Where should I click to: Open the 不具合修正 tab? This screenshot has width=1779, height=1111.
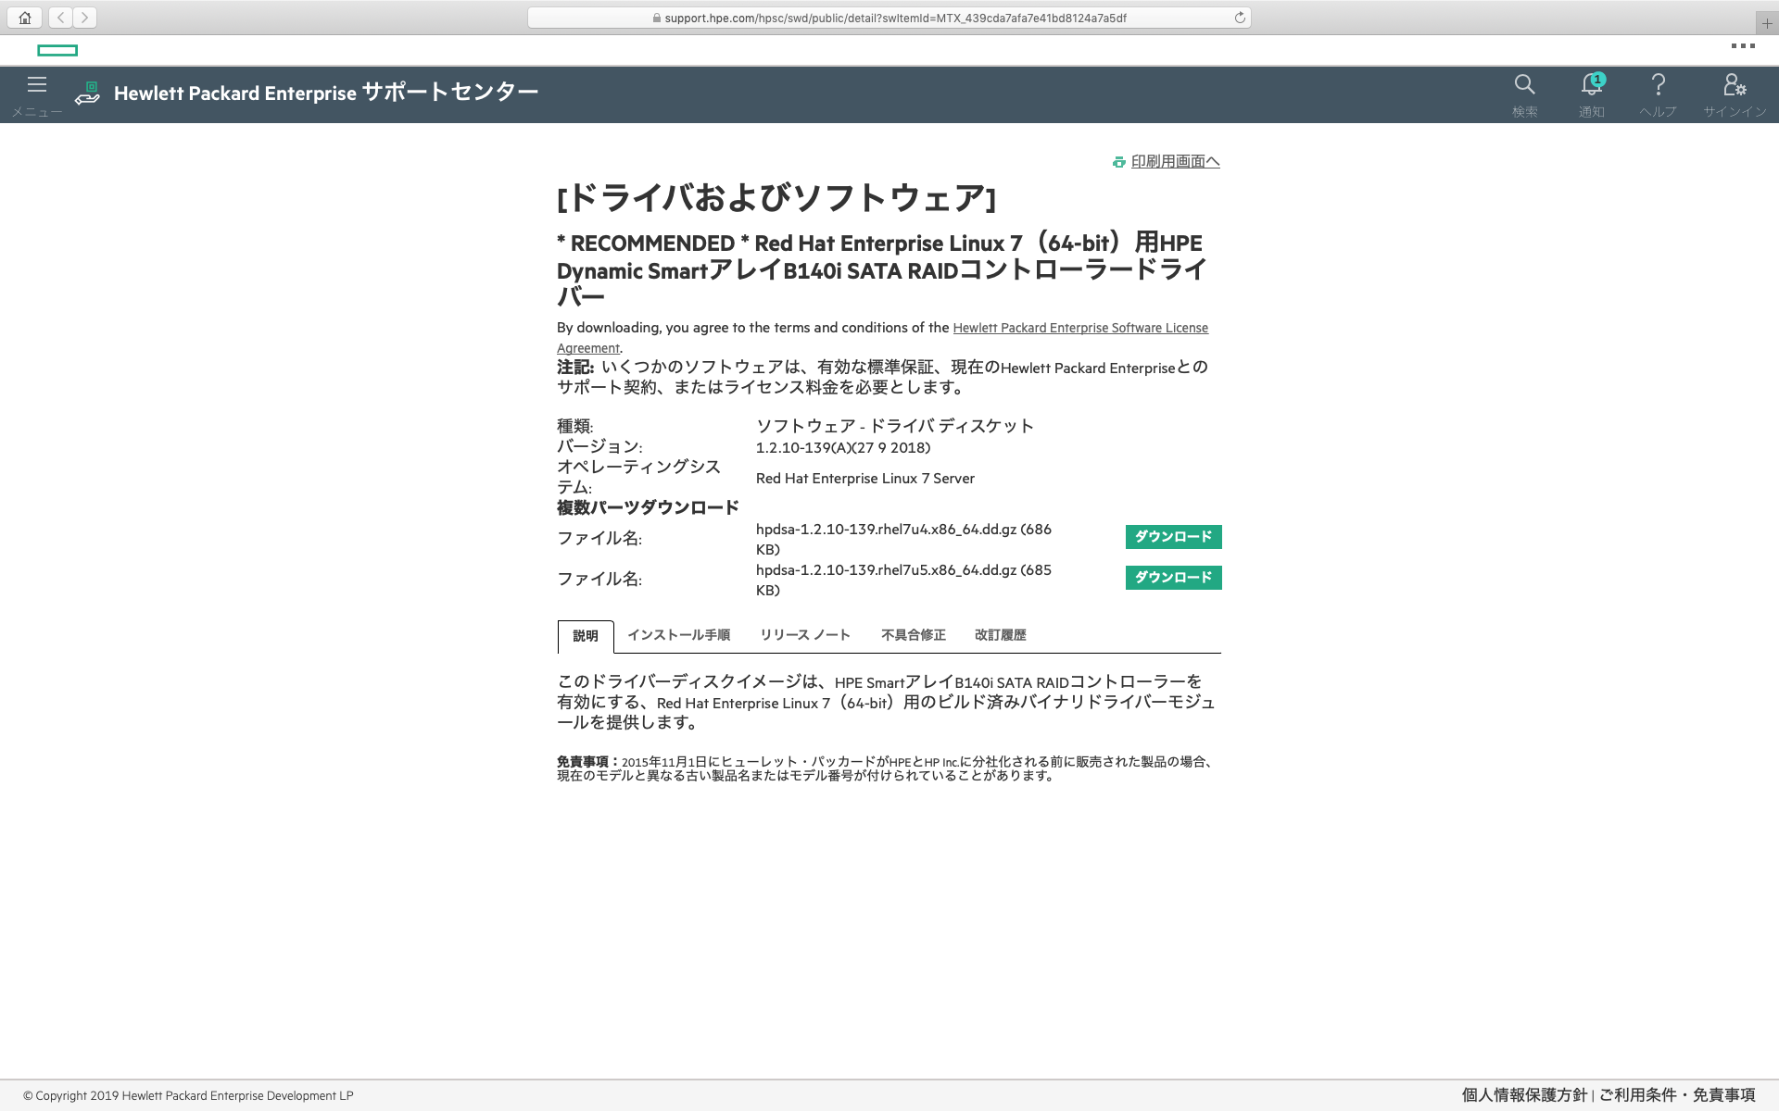(x=914, y=635)
